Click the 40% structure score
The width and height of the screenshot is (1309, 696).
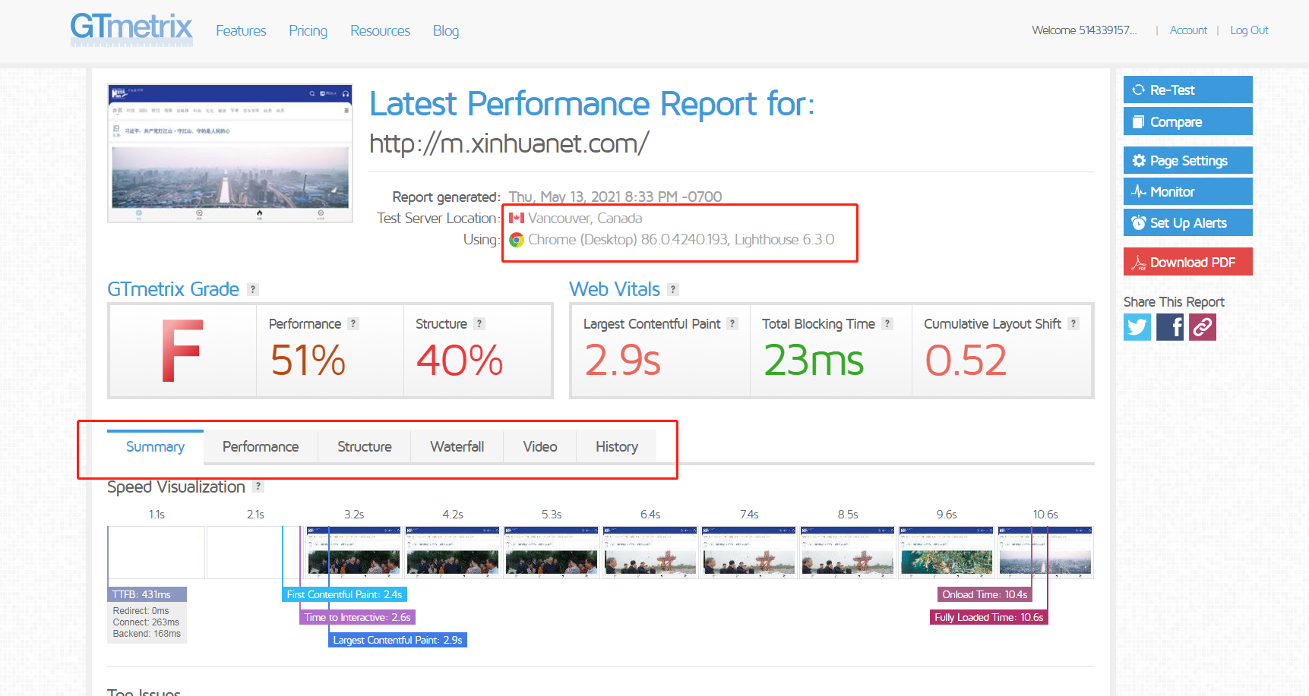coord(460,360)
